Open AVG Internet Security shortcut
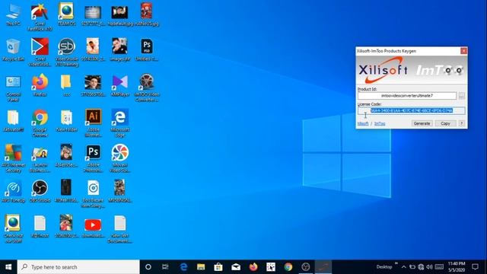The height and width of the screenshot is (274, 487). pyautogui.click(x=13, y=158)
